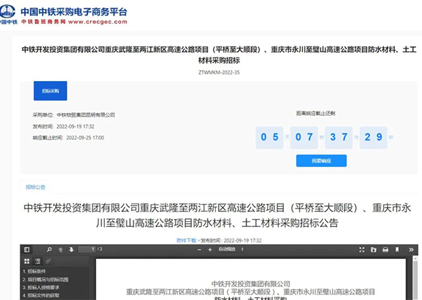422x300 pixels.
Task: Open the PDF tools double-chevron menu
Action: click(x=411, y=250)
